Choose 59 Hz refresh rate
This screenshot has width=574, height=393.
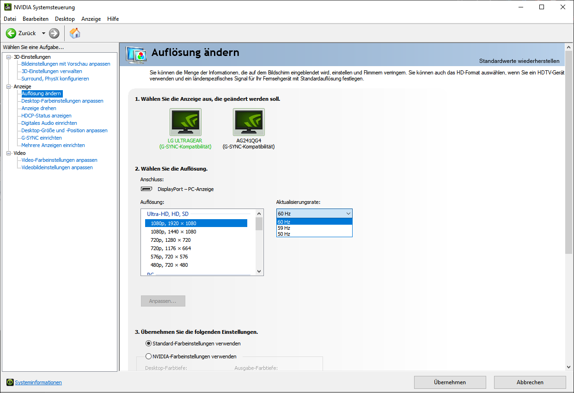click(x=314, y=228)
